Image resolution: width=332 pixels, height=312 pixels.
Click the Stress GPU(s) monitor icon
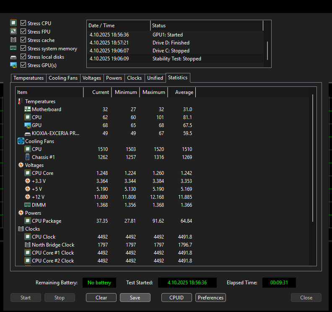[13, 65]
